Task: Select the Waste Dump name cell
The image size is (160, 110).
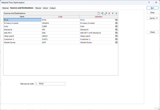Action: [22, 43]
